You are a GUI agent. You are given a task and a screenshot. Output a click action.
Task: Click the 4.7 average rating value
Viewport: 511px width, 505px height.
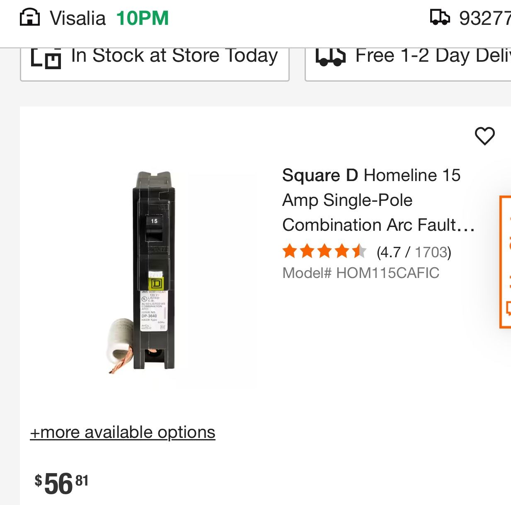[389, 252]
